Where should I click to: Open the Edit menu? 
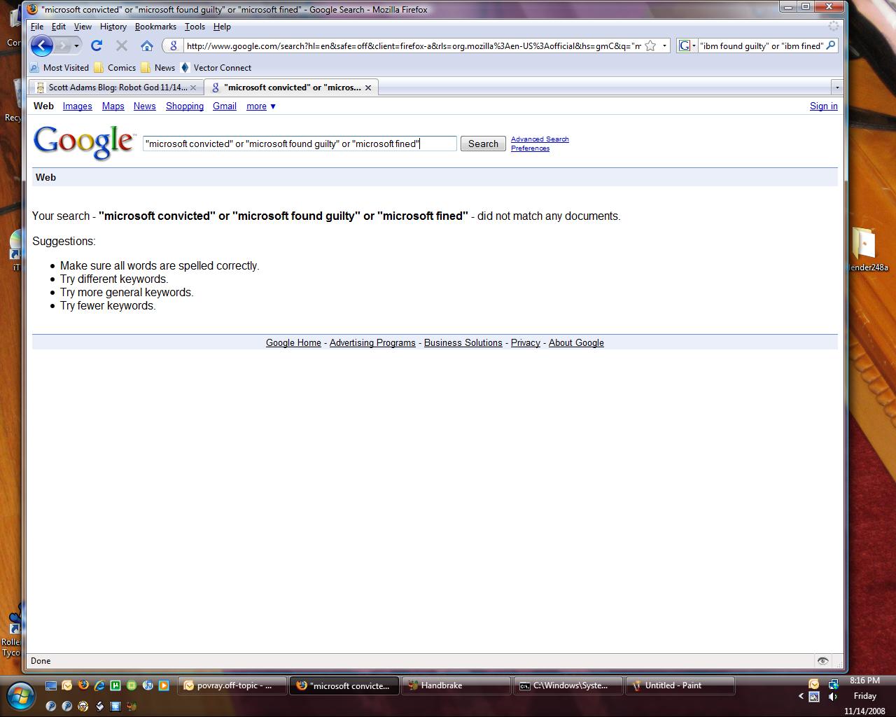pos(59,27)
